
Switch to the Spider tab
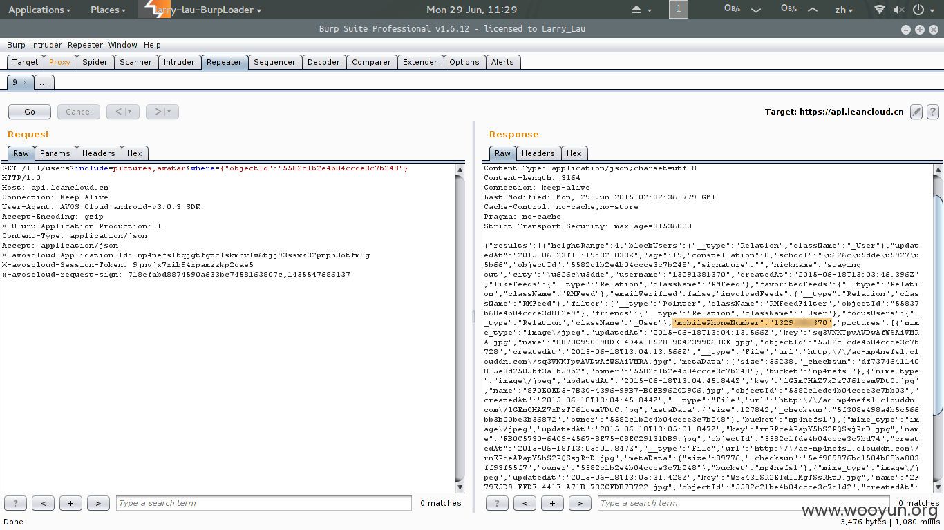pyautogui.click(x=95, y=62)
